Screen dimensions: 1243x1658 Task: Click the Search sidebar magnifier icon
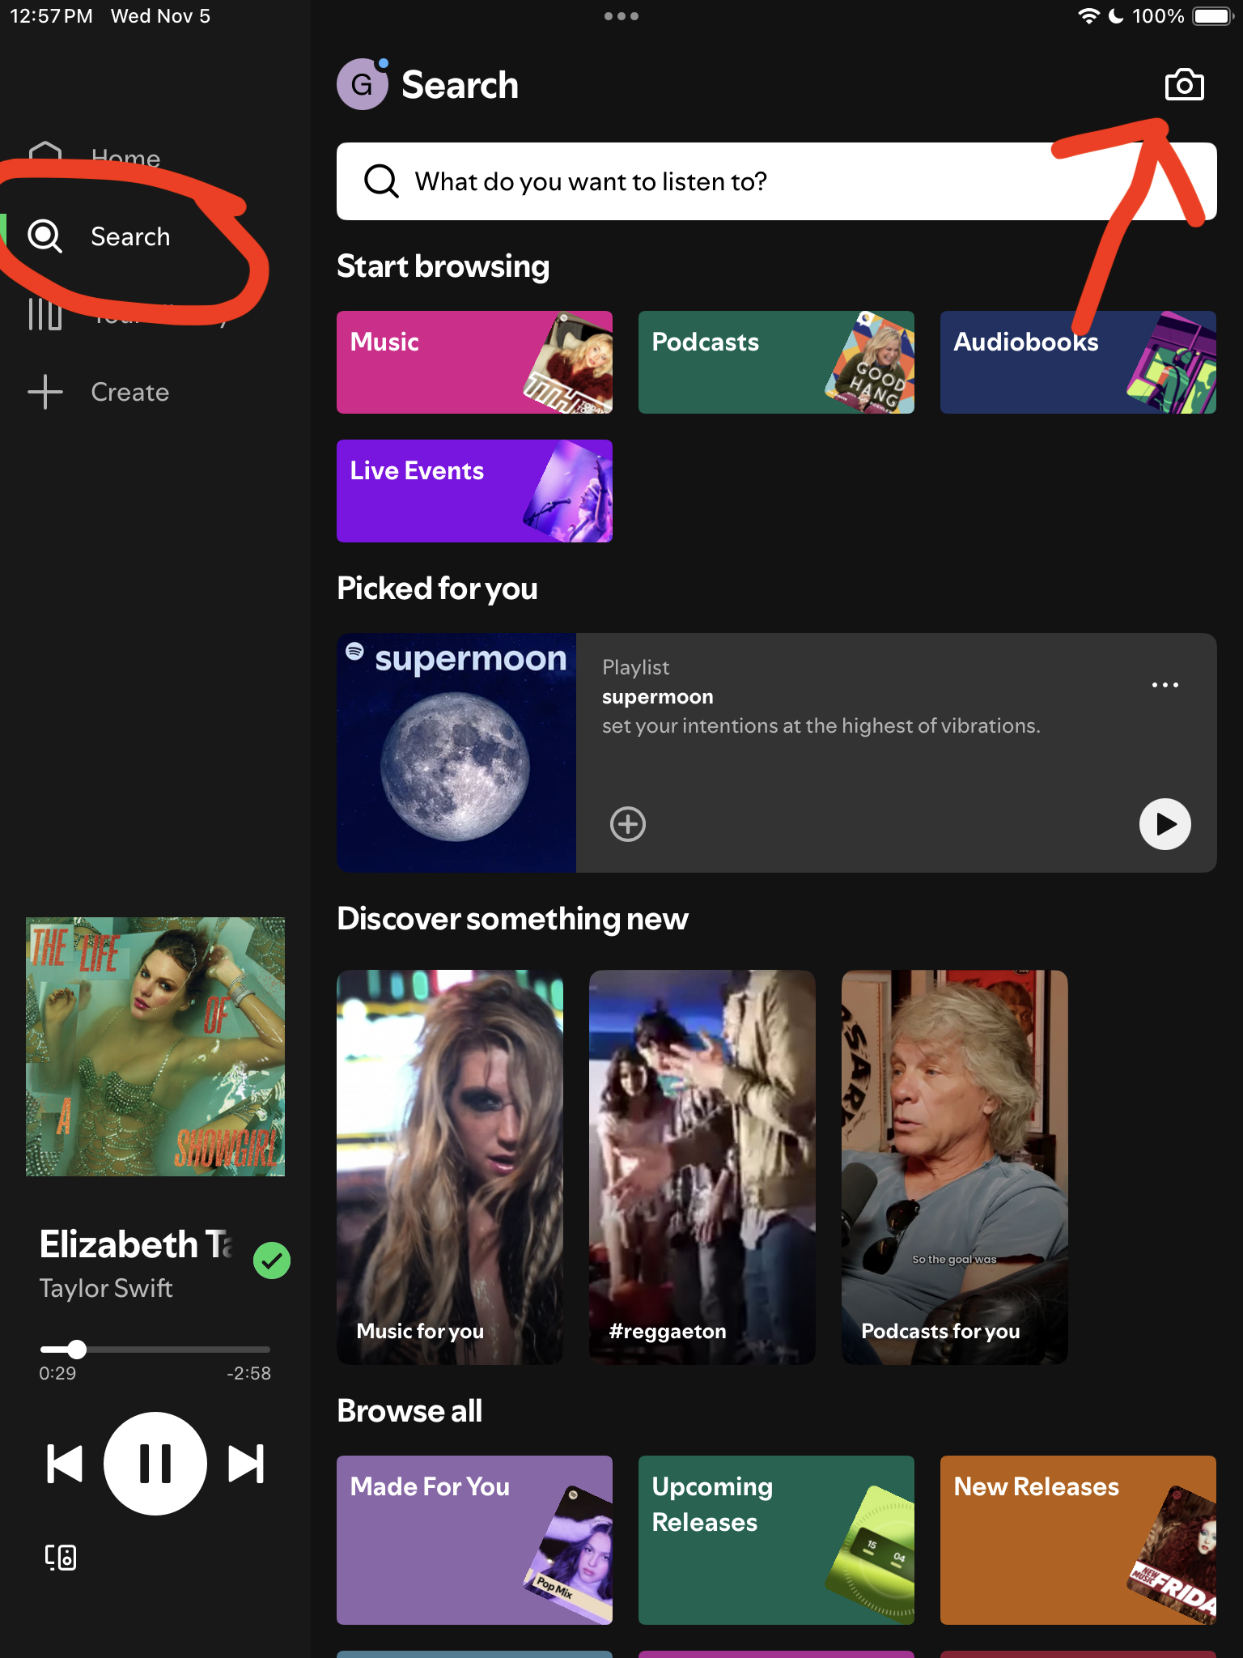click(x=45, y=236)
